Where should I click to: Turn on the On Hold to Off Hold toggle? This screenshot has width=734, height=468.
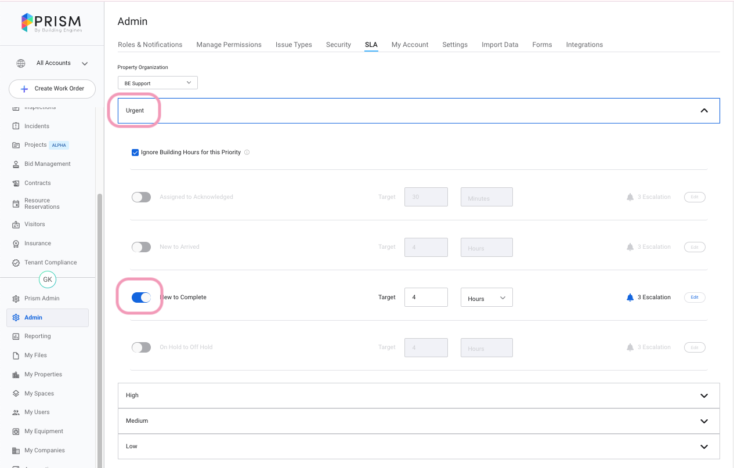coord(141,347)
